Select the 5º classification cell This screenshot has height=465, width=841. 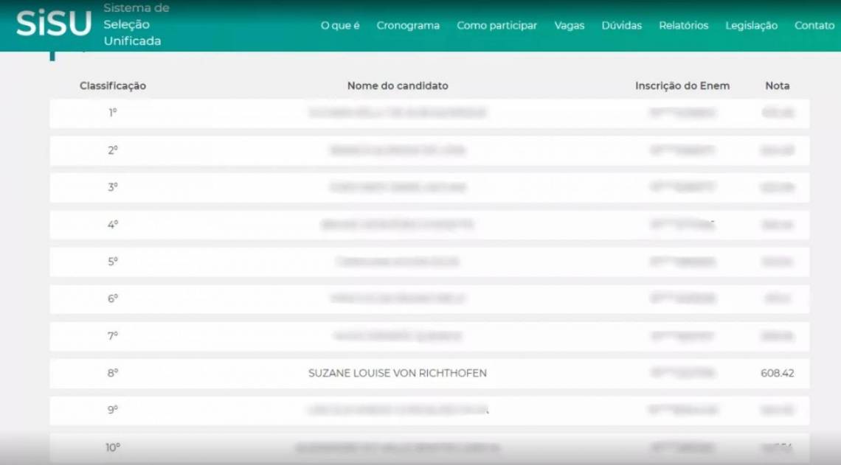[x=113, y=262]
